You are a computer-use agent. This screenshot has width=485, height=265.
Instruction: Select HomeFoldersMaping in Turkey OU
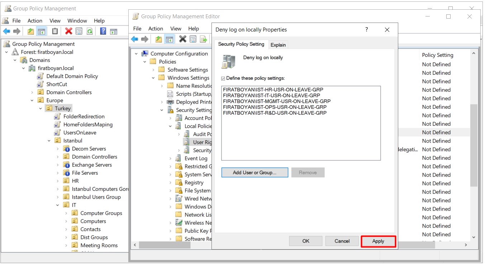point(88,125)
